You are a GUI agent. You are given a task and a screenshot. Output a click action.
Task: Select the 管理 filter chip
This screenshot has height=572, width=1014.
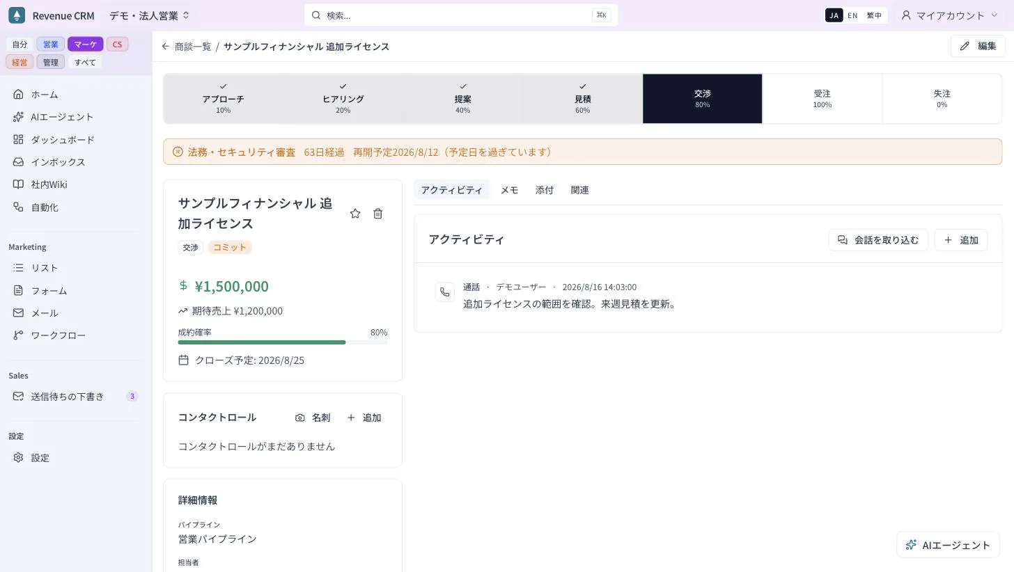(50, 62)
